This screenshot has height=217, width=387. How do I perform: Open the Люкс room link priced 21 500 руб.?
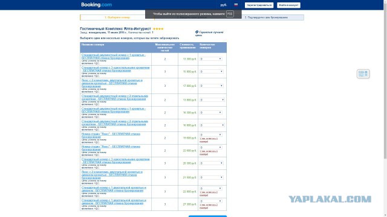(x=112, y=175)
